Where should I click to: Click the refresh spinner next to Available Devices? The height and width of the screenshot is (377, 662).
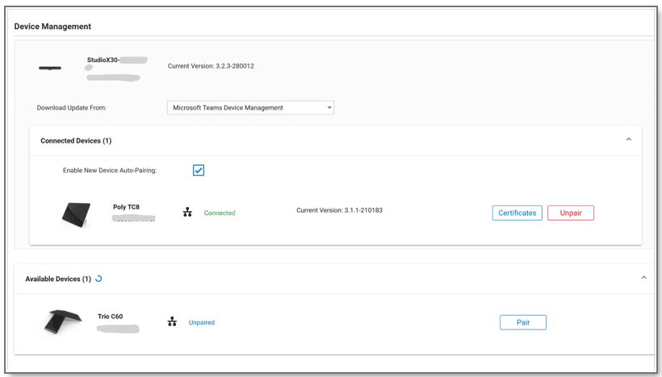click(98, 279)
